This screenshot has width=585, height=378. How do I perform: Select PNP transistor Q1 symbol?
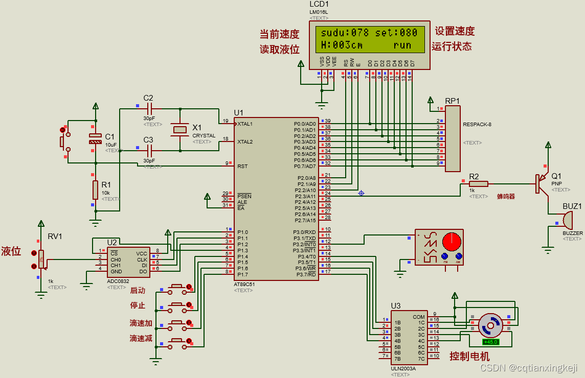pyautogui.click(x=542, y=183)
